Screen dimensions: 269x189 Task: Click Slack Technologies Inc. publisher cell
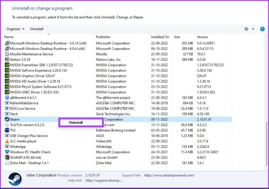click(x=113, y=114)
